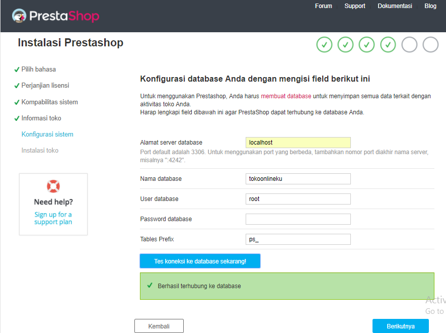Open the Support header link
Image resolution: width=446 pixels, height=333 pixels.
(x=355, y=6)
